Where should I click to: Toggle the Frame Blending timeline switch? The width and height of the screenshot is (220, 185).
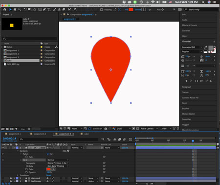pos(119,139)
